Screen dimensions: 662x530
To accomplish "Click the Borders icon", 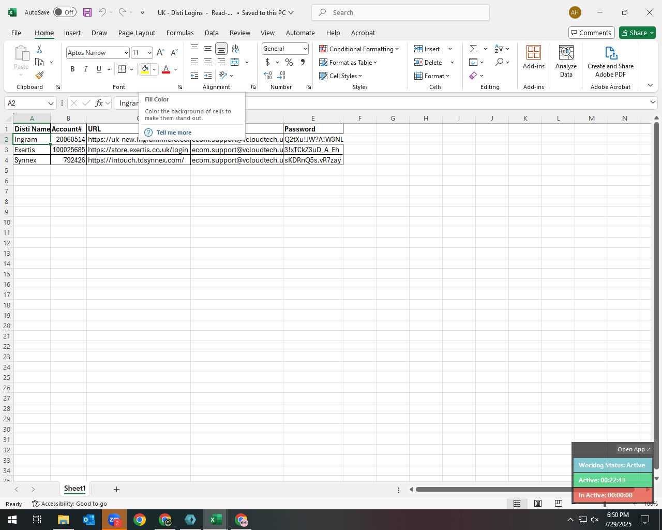I will [x=122, y=69].
